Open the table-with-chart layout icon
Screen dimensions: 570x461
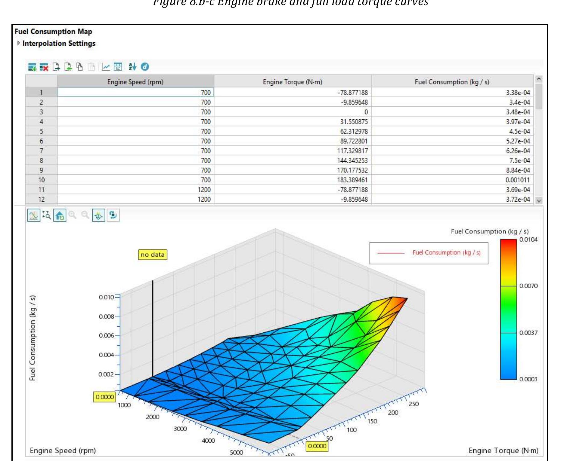tap(118, 67)
